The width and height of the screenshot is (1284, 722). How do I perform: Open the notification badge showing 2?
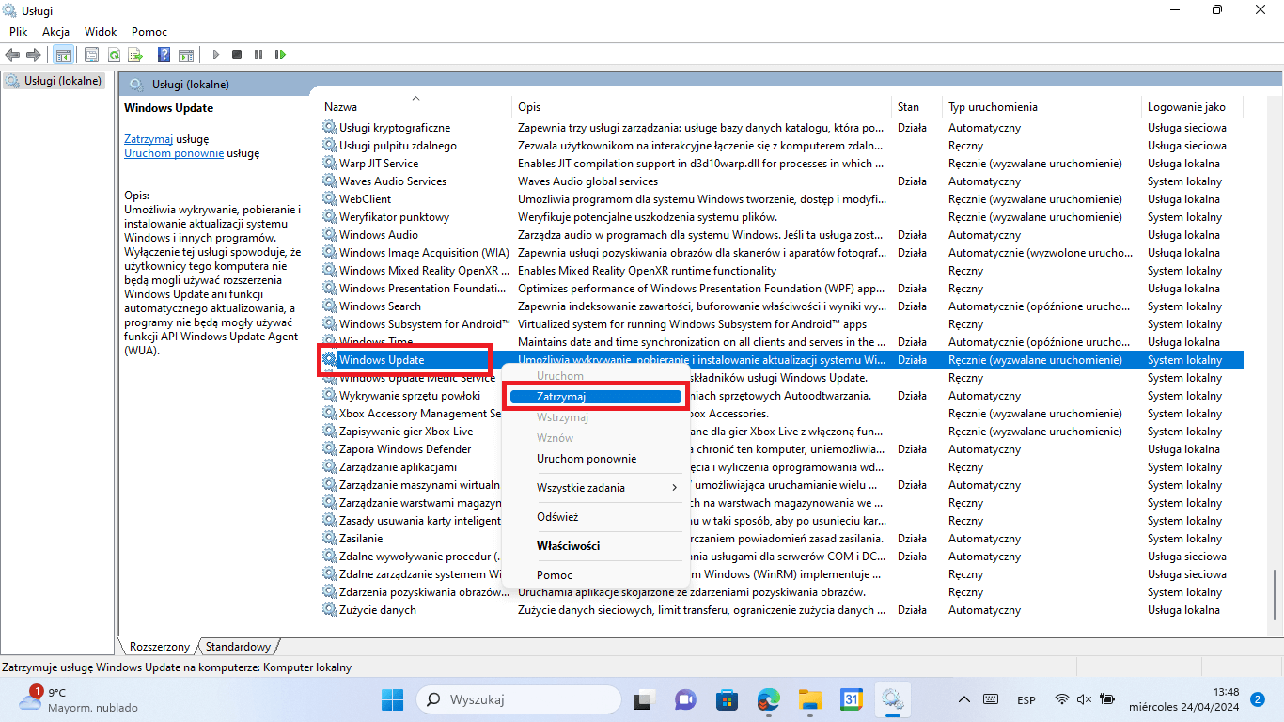click(1258, 699)
